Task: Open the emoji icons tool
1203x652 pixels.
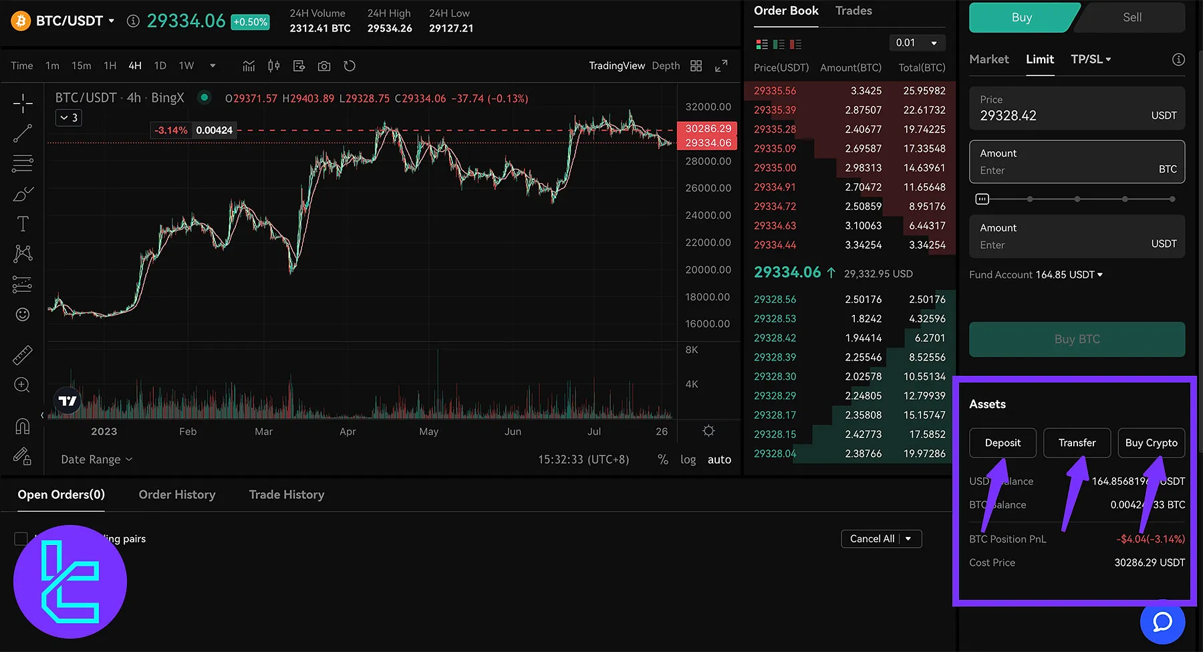Action: pos(23,314)
